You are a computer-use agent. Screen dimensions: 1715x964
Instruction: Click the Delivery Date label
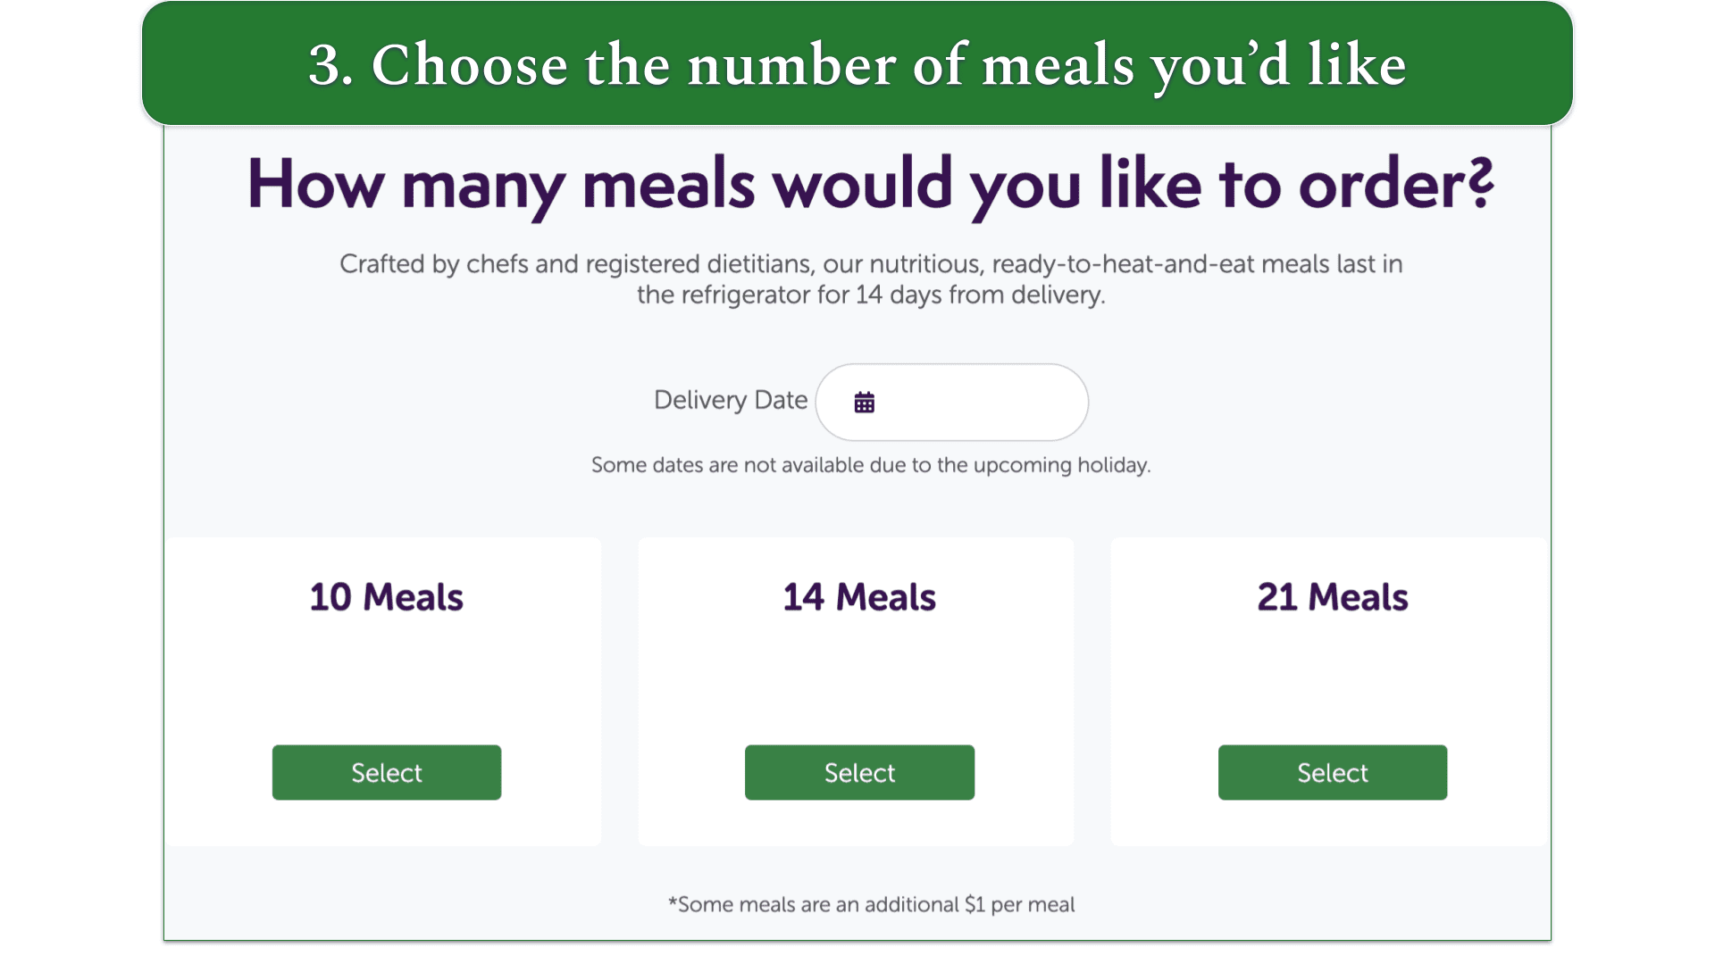[x=731, y=400]
